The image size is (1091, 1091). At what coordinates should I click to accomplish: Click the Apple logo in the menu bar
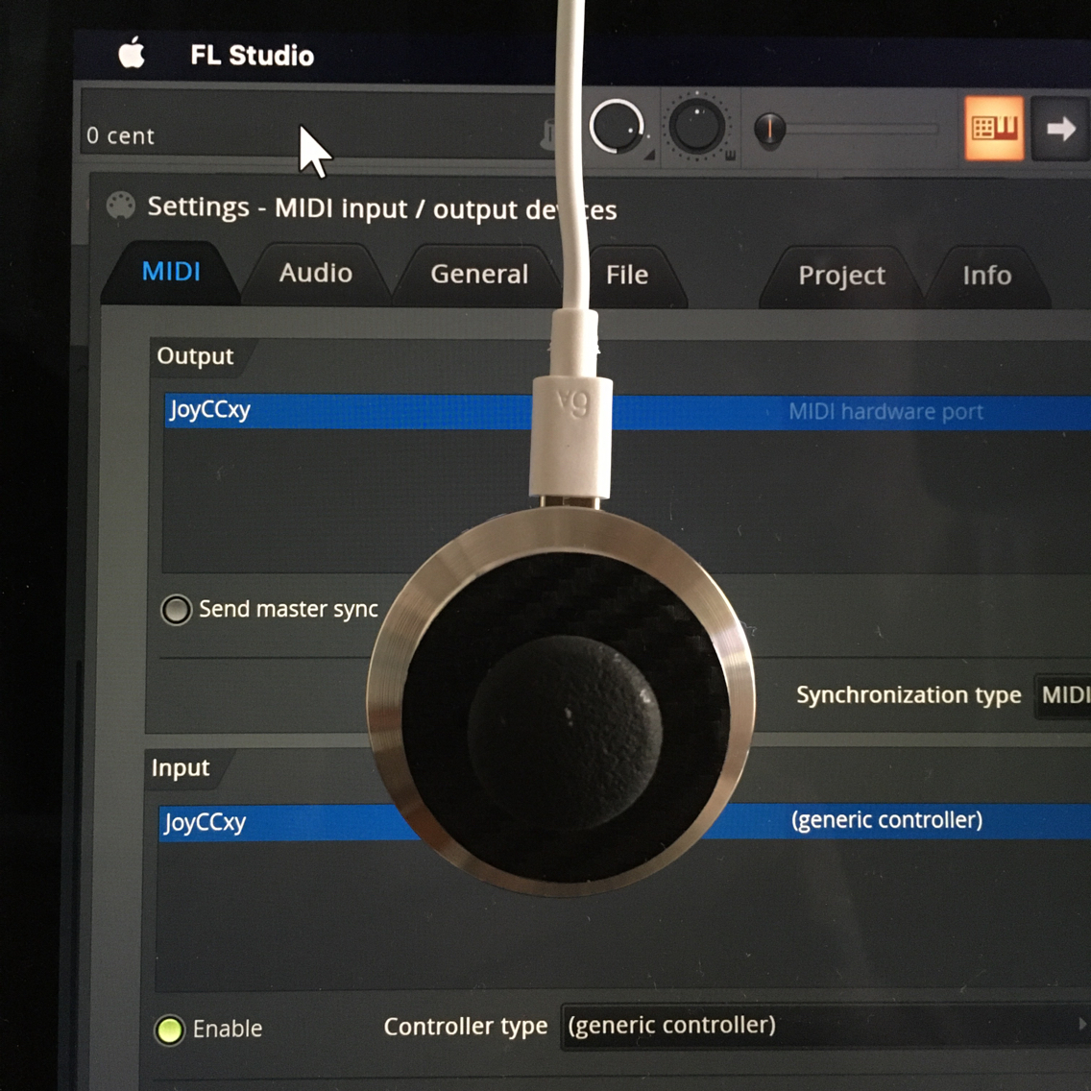coord(130,55)
